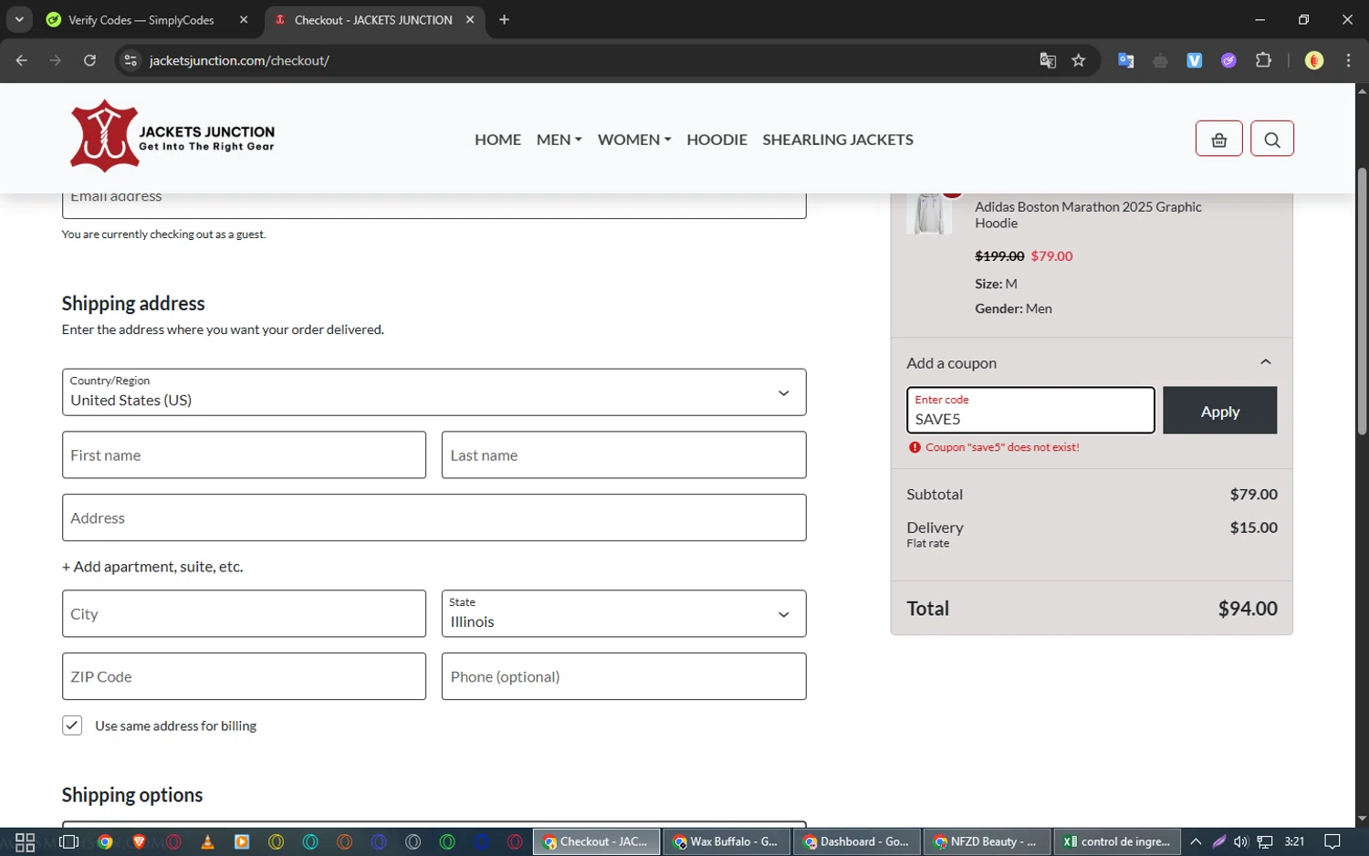Focus the Last name field

623,454
